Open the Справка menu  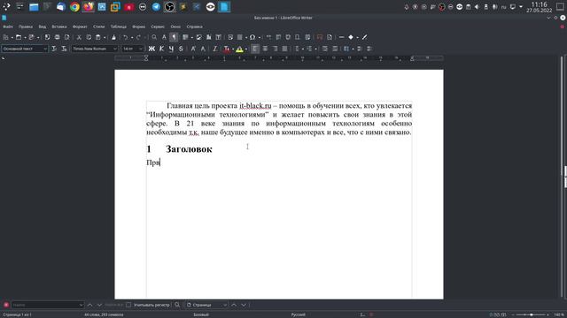tap(195, 26)
